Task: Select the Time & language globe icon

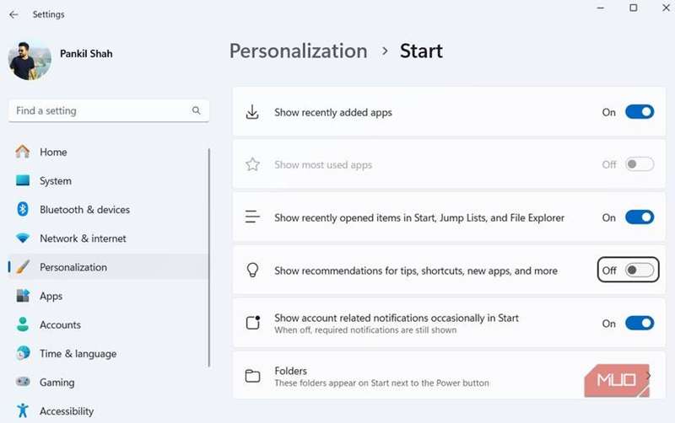Action: 23,353
